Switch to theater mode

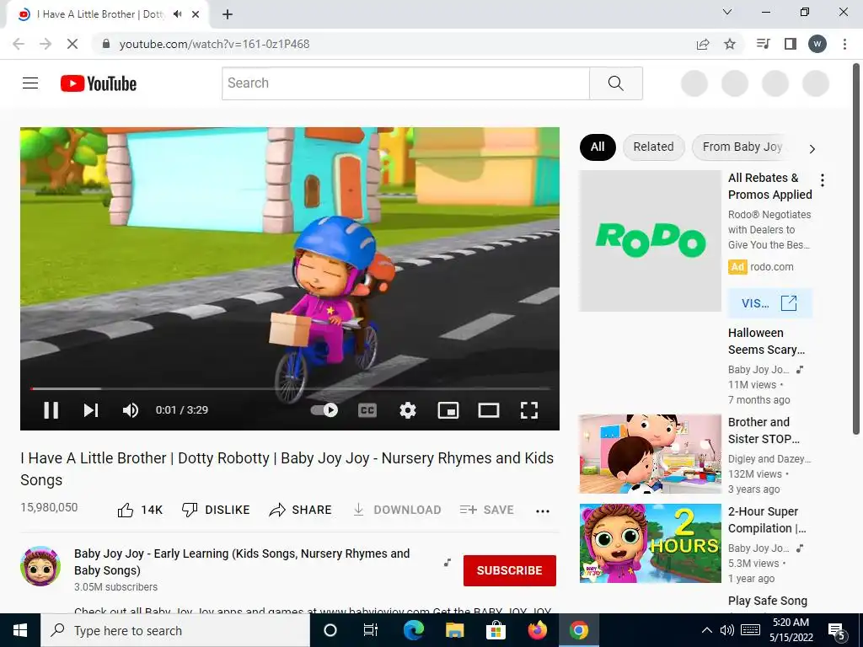(x=489, y=410)
